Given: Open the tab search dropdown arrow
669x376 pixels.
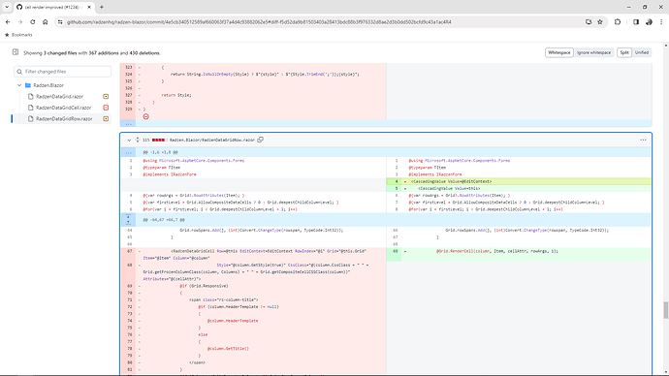Looking at the screenshot, I should tap(7, 7).
